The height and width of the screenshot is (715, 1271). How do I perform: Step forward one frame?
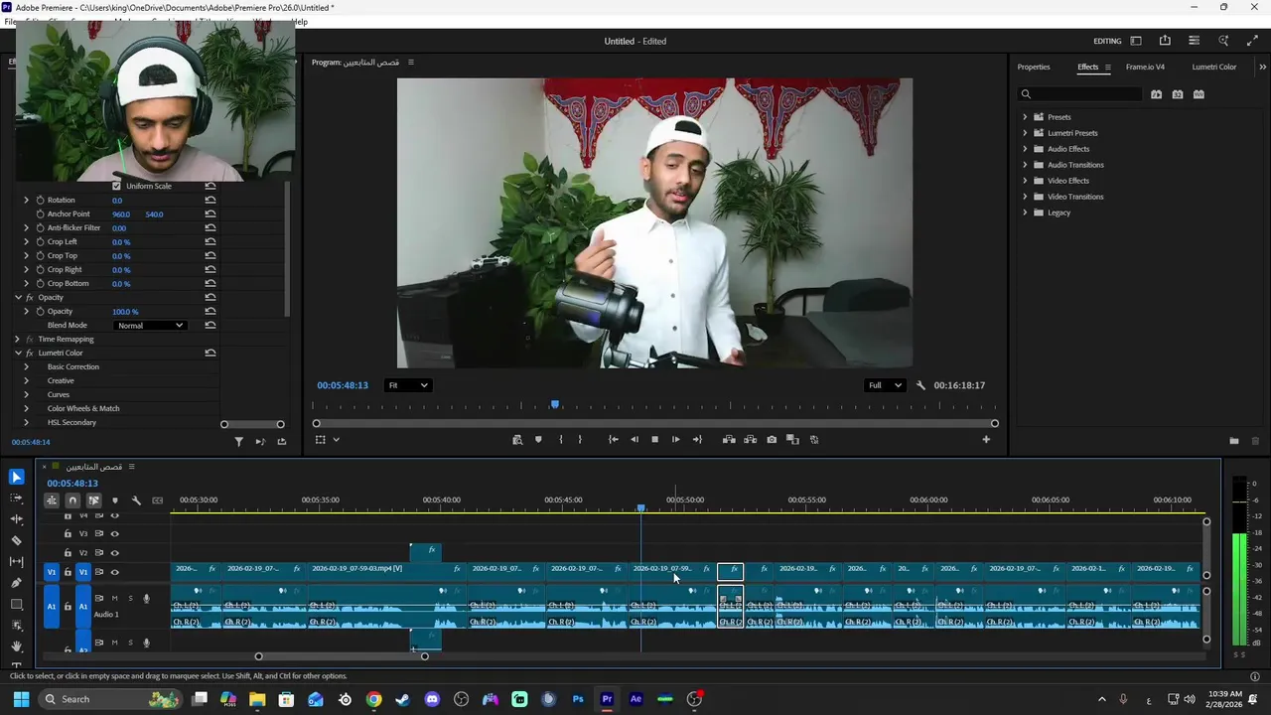676,440
